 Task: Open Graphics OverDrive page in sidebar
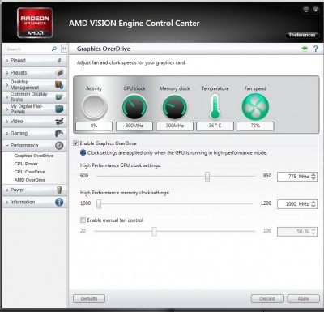tap(34, 156)
